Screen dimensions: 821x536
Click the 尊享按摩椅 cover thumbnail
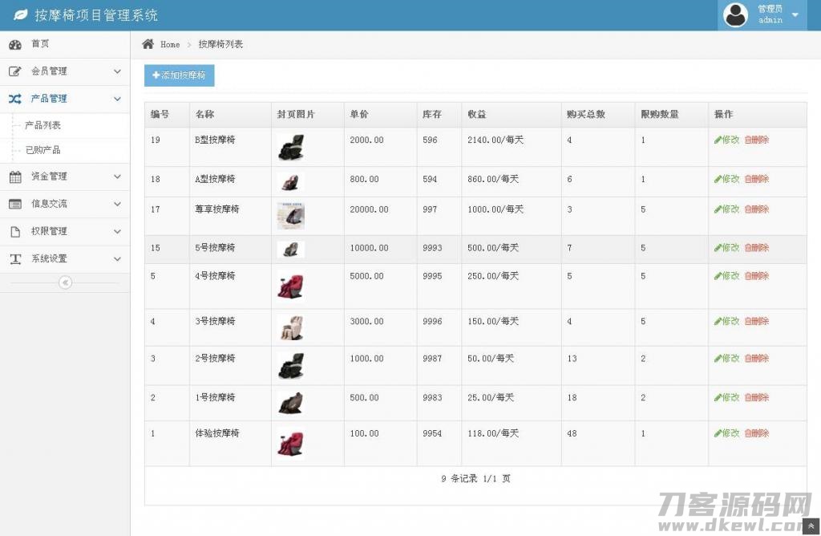pos(290,215)
